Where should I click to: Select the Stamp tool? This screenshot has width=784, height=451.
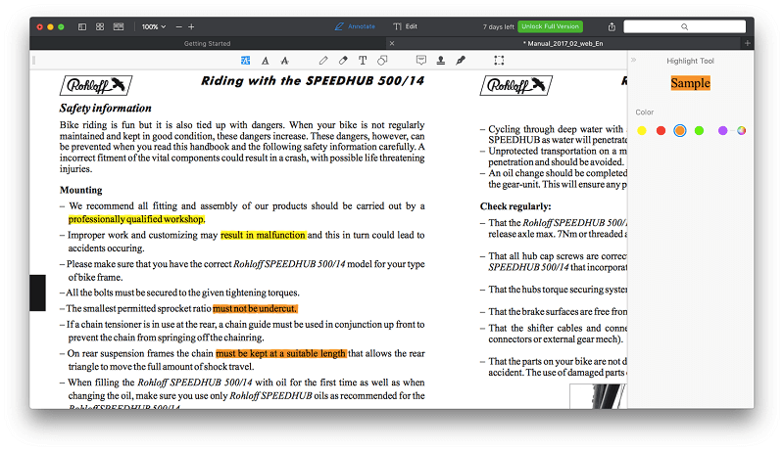tap(440, 61)
